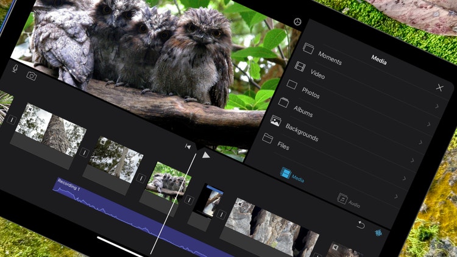457x257 pixels.
Task: Toggle the blue audio waveform icon
Action: tap(378, 233)
